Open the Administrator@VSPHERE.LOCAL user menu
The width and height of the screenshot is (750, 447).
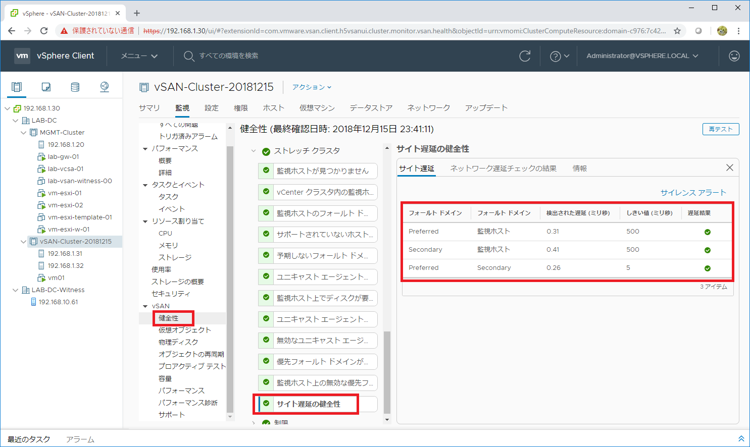[x=642, y=56]
